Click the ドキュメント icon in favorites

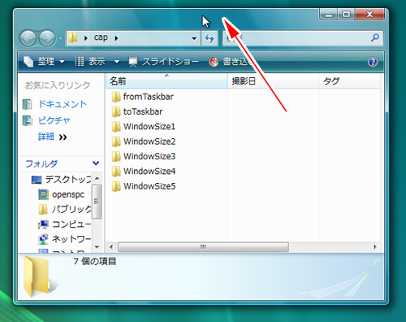tap(28, 104)
